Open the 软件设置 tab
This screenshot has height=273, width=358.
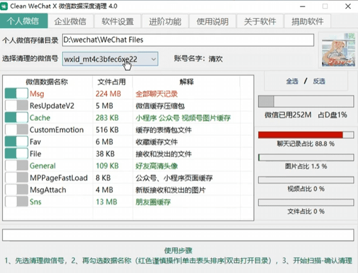click(118, 22)
